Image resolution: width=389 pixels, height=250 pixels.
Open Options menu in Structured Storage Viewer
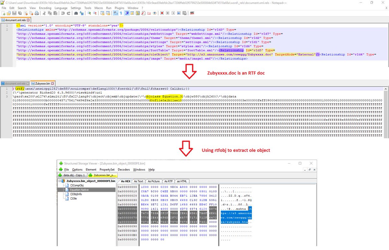click(77, 170)
